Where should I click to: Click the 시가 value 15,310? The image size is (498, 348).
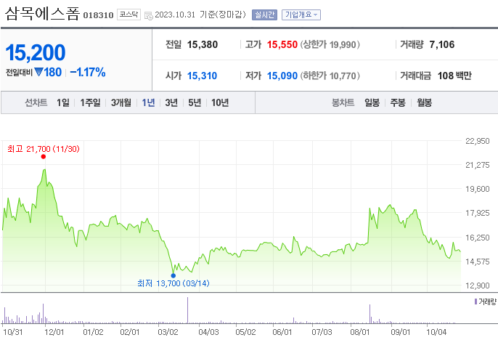(202, 76)
